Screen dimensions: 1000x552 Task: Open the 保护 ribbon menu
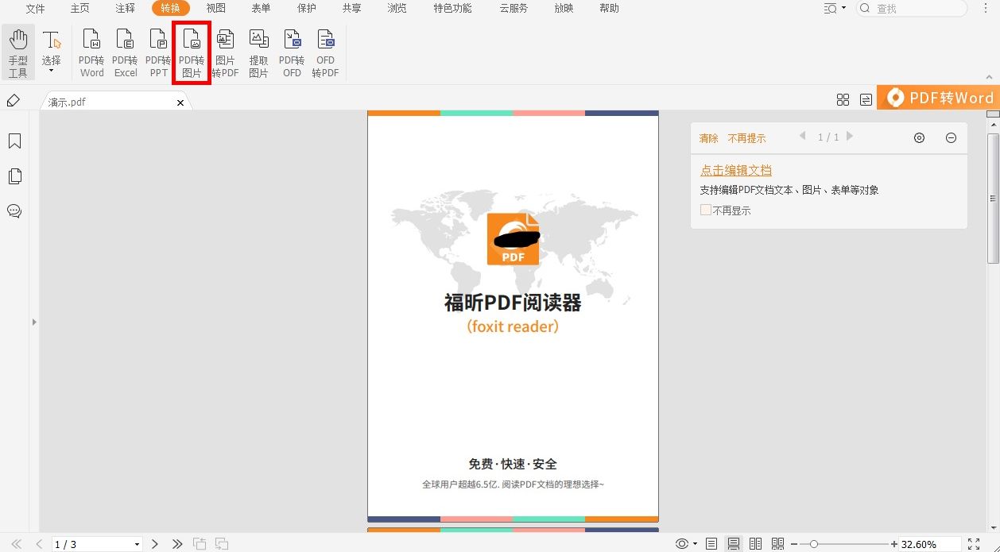pos(306,9)
